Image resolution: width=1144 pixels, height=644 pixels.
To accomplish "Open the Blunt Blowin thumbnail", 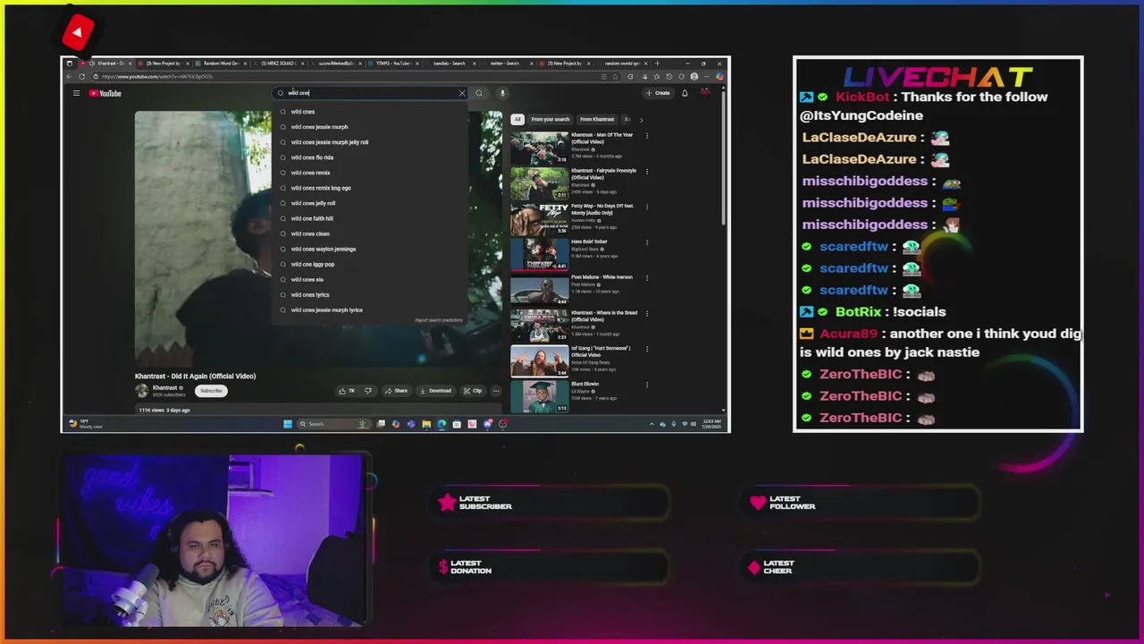I will [x=539, y=396].
